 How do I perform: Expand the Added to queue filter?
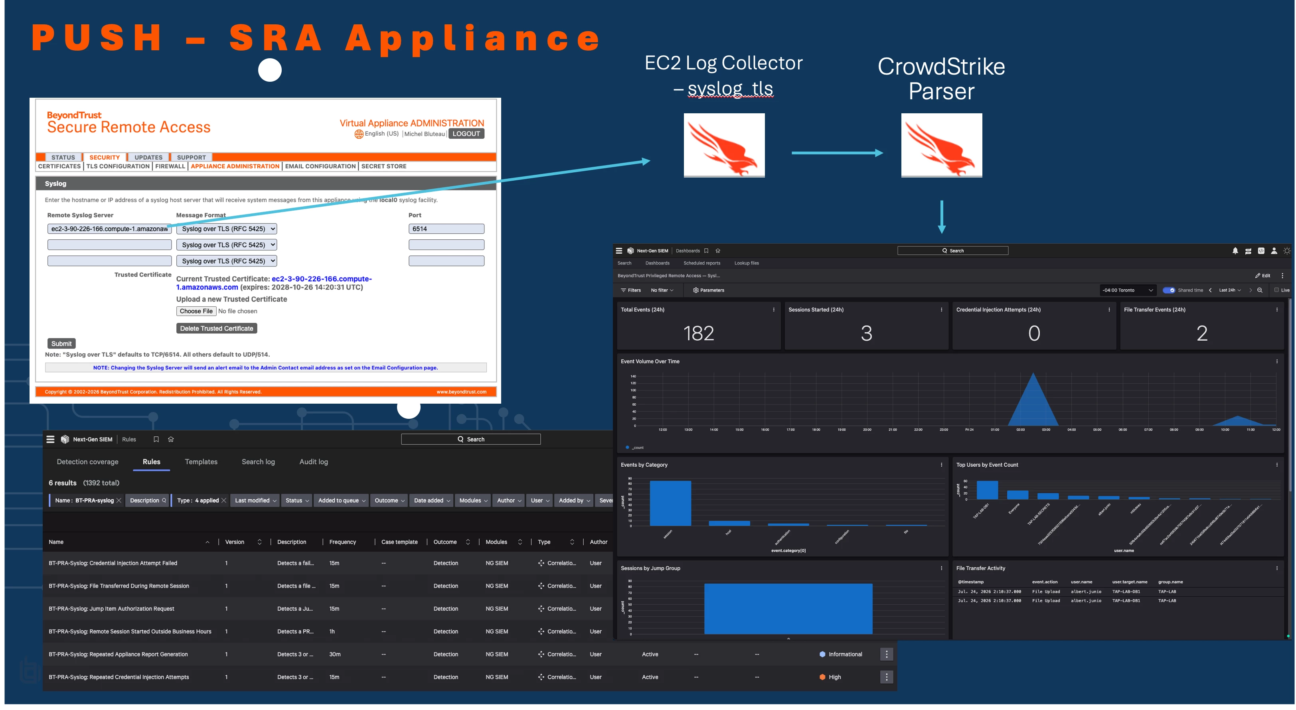(x=342, y=501)
